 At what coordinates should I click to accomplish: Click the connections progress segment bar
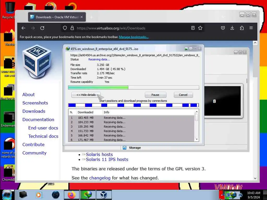[x=133, y=105]
